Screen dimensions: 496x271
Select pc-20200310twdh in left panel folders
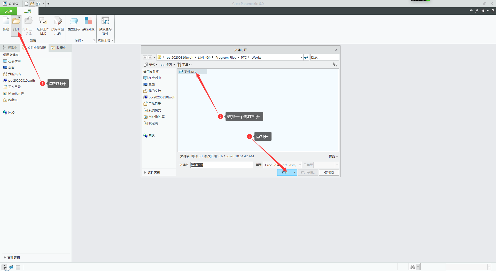[19, 81]
